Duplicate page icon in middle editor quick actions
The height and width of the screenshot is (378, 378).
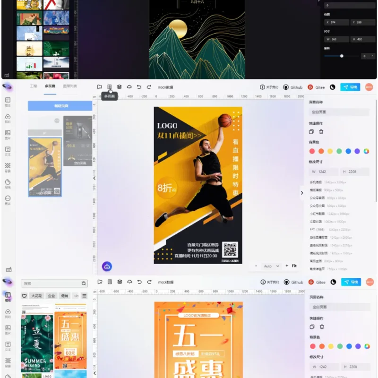tap(311, 132)
